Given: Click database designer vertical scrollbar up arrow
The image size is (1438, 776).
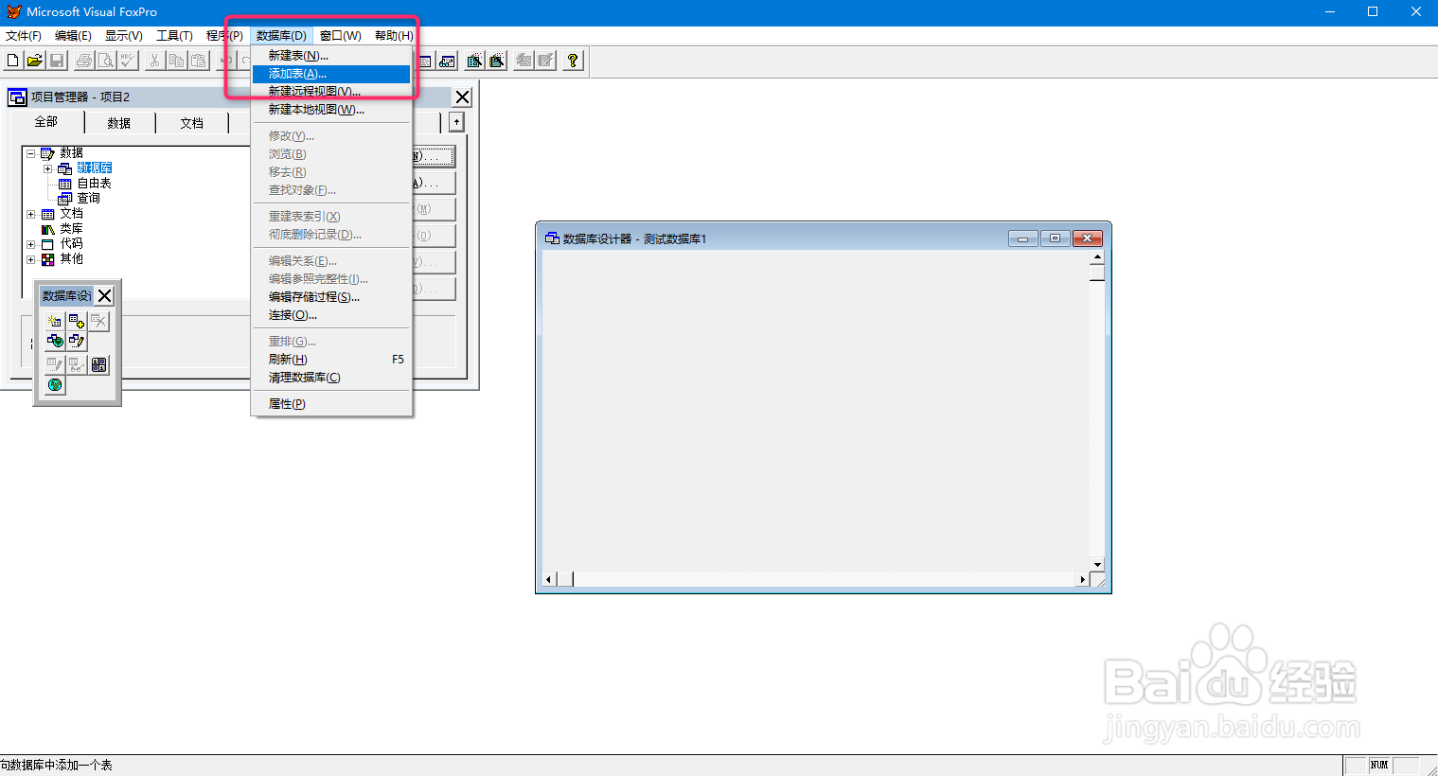Looking at the screenshot, I should point(1097,257).
